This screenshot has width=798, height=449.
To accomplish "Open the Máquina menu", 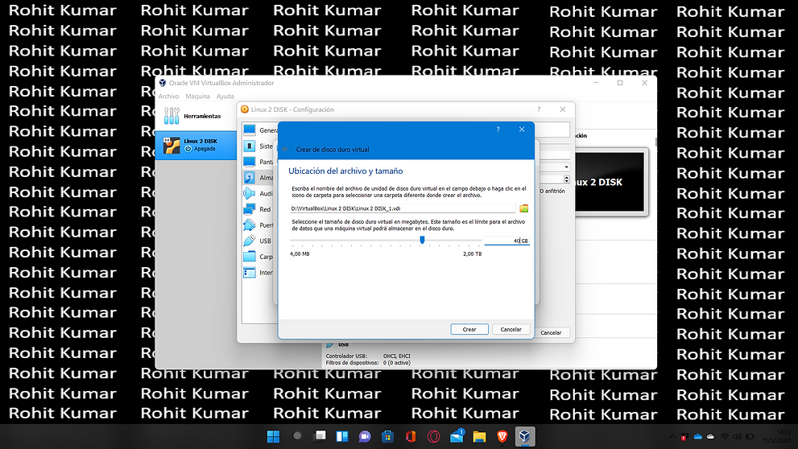I will (197, 96).
